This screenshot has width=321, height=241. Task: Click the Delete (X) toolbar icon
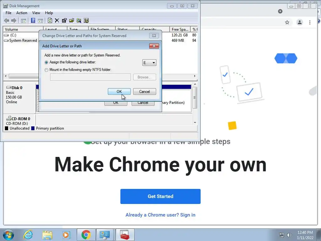point(57,20)
